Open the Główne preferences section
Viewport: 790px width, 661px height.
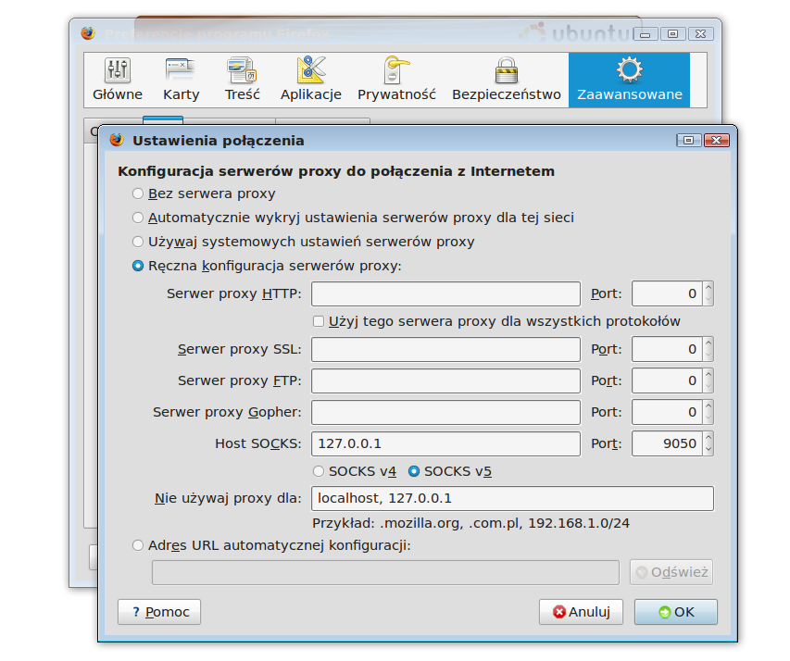tap(118, 80)
